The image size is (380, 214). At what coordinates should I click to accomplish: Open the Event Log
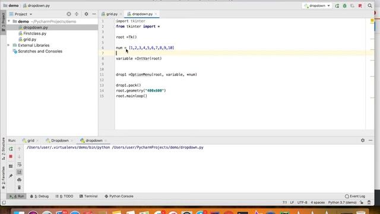pos(355,196)
